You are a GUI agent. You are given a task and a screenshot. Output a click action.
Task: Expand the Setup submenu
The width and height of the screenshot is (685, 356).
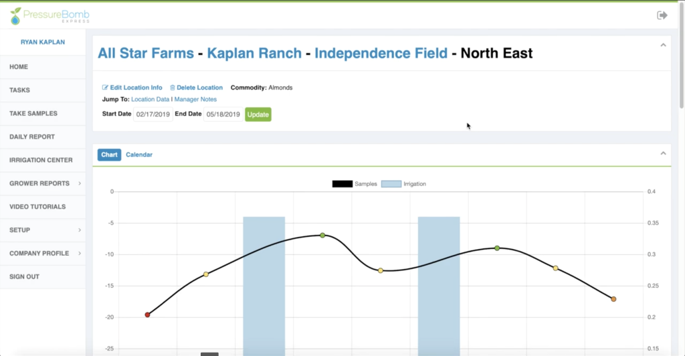coord(80,230)
